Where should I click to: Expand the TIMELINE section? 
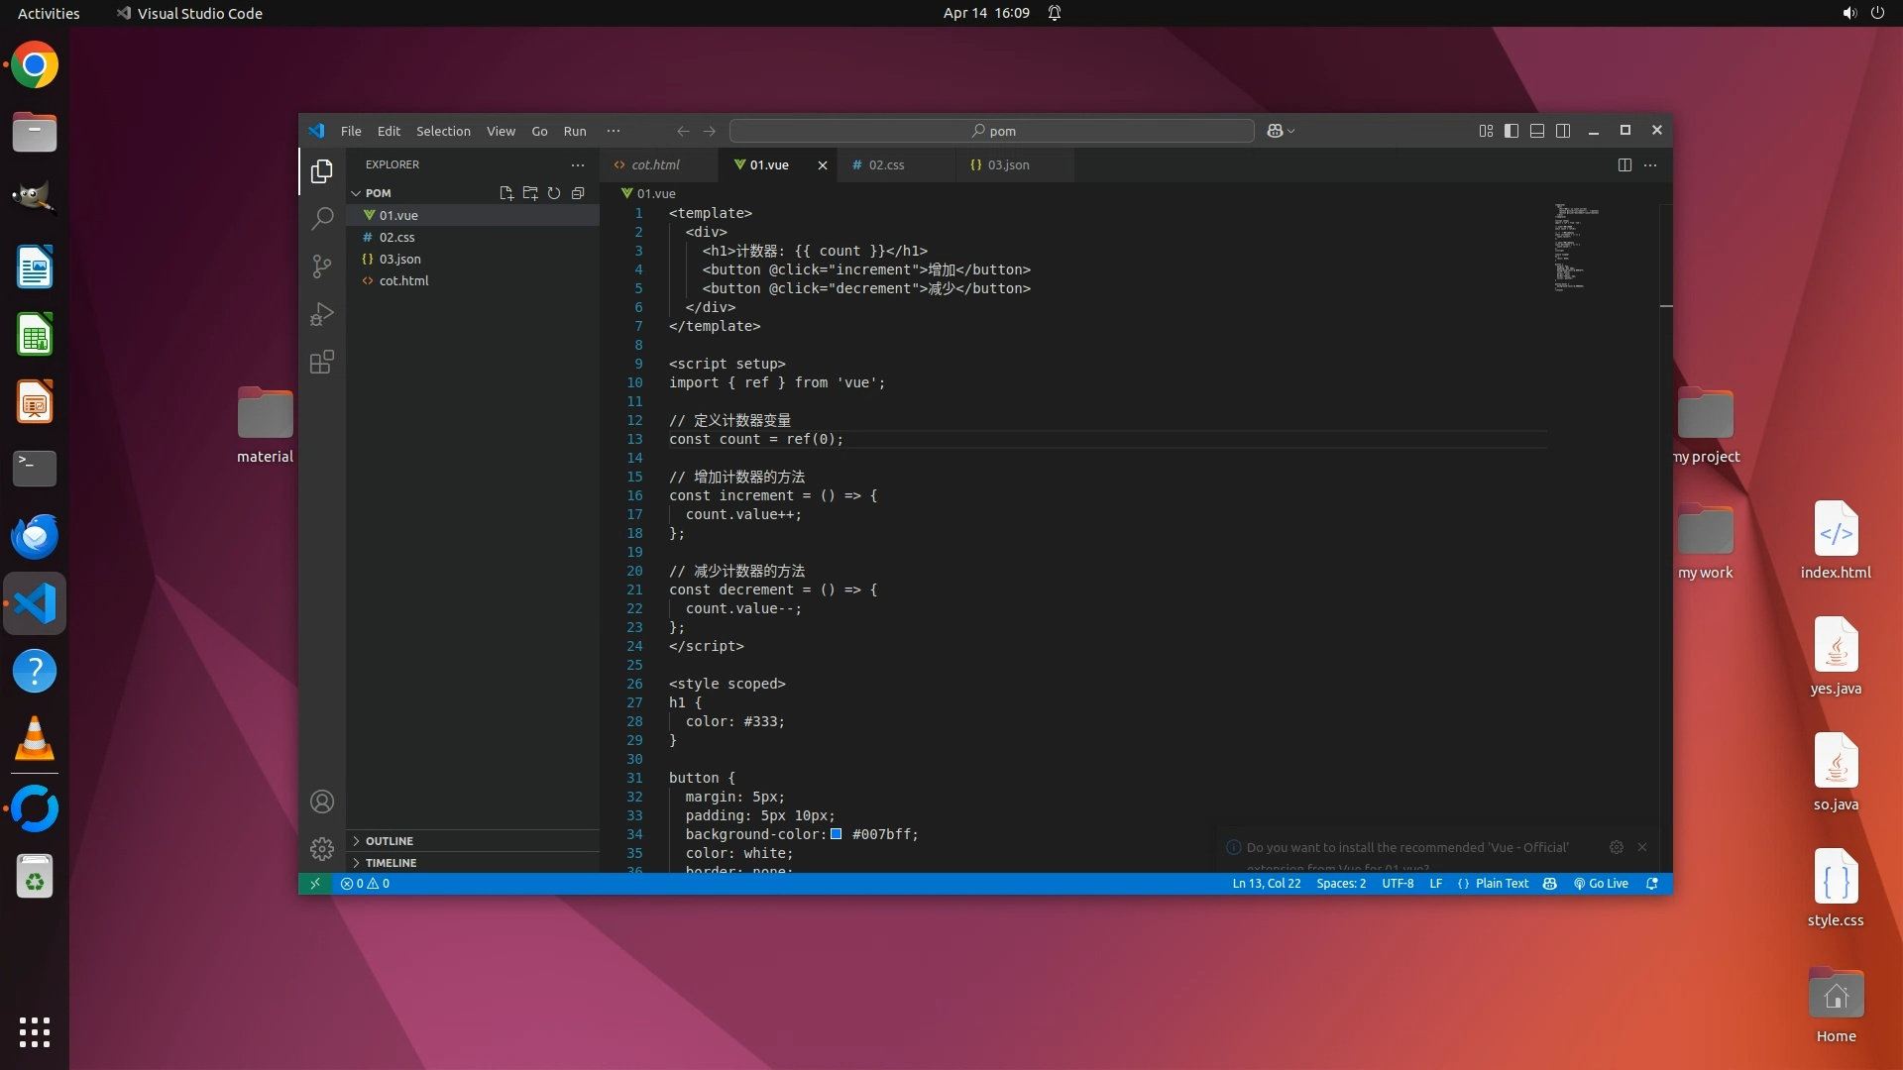391,862
